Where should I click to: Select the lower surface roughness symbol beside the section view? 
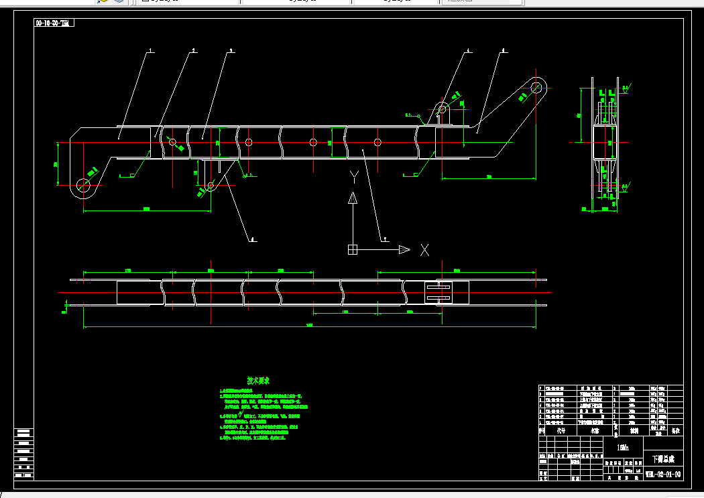tap(626, 188)
